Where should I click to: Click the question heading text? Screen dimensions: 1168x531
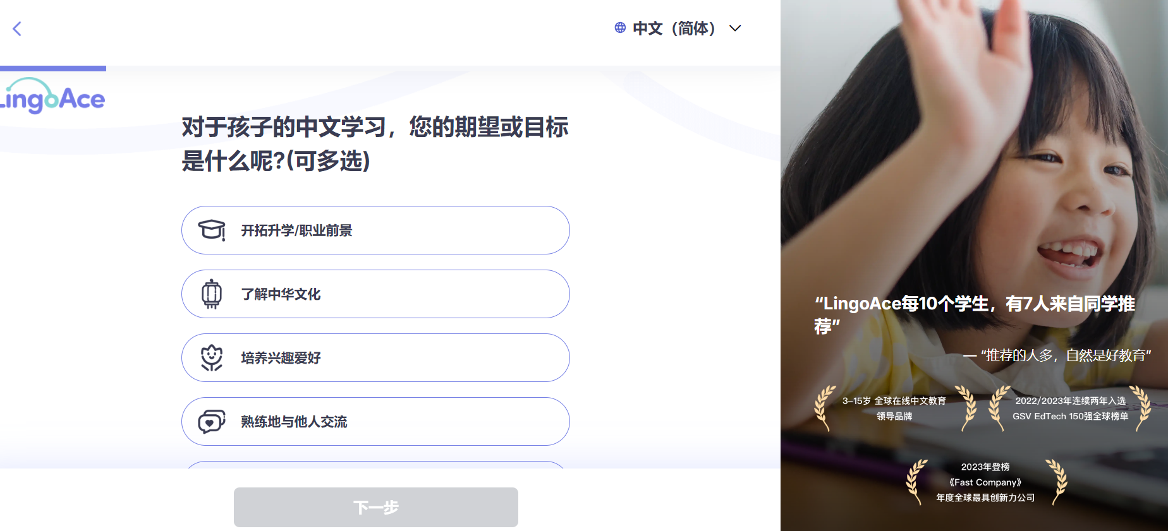pyautogui.click(x=375, y=144)
